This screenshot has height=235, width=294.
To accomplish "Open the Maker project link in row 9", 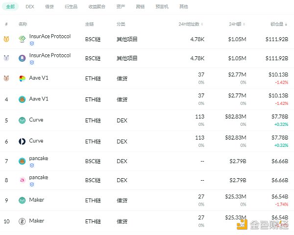I will coord(37,200).
